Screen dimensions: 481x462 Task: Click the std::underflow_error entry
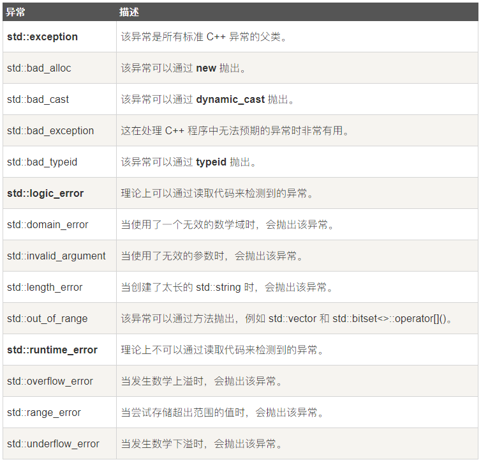[53, 443]
